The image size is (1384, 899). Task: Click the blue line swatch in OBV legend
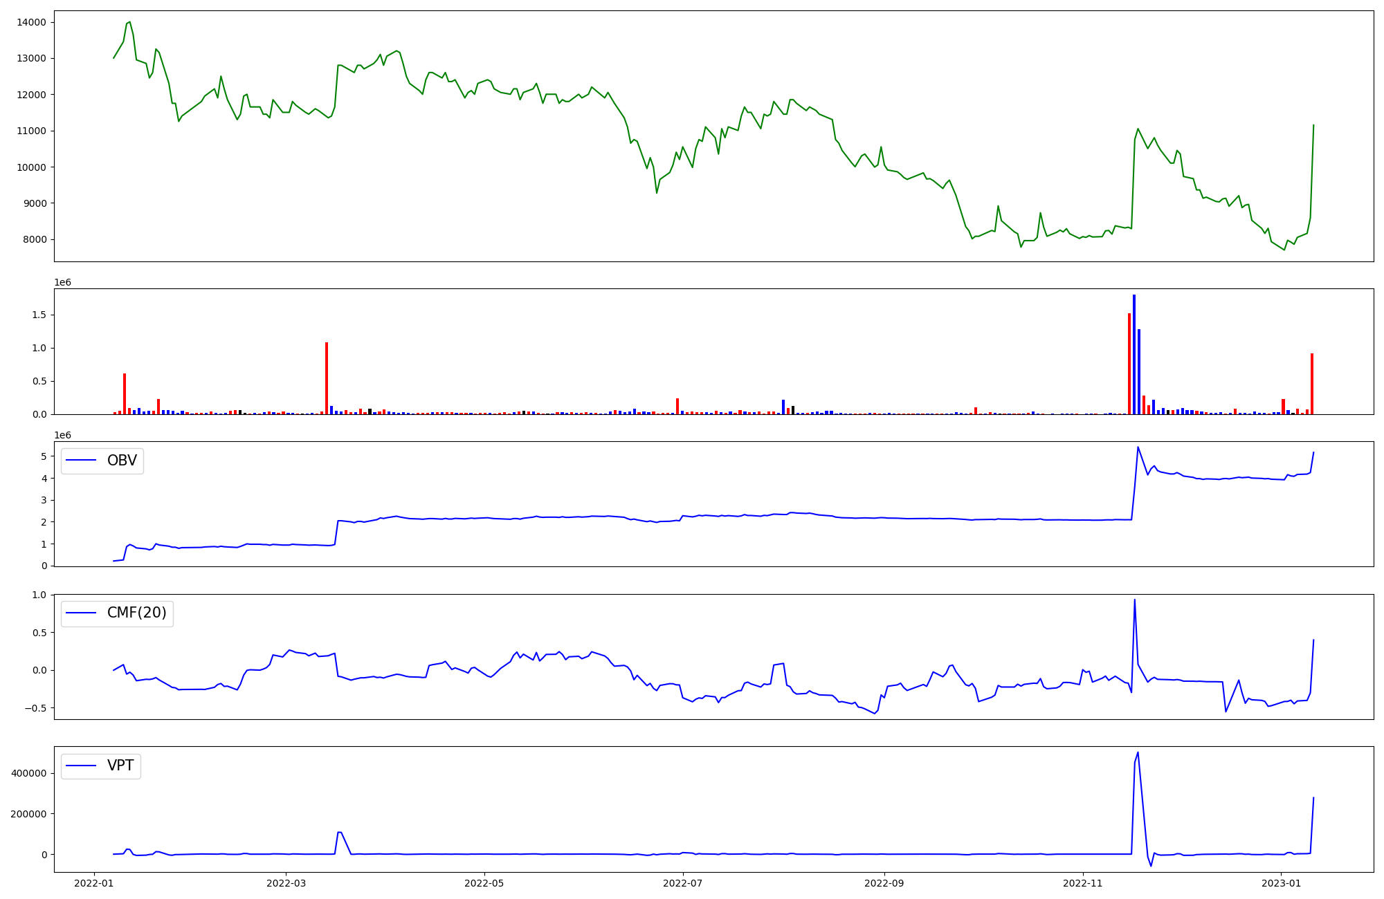(81, 461)
